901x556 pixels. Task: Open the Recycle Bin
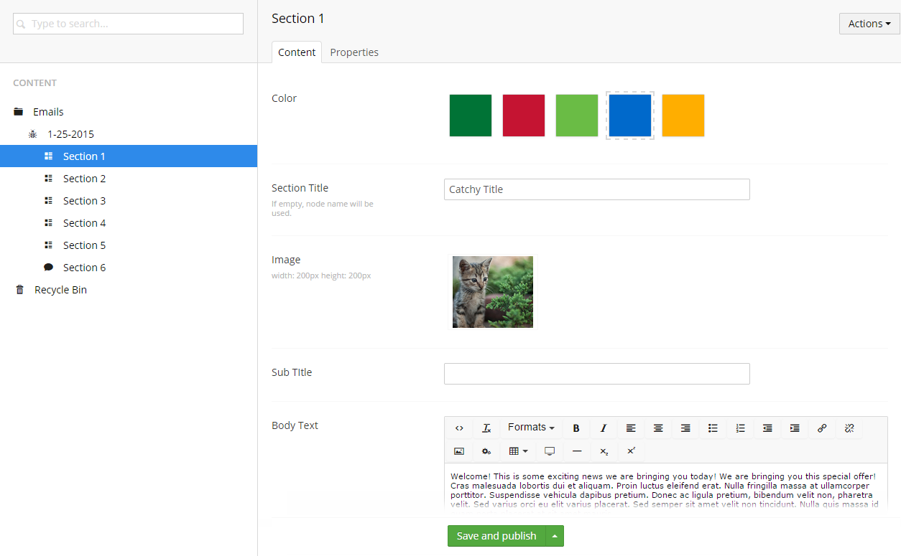coord(60,290)
